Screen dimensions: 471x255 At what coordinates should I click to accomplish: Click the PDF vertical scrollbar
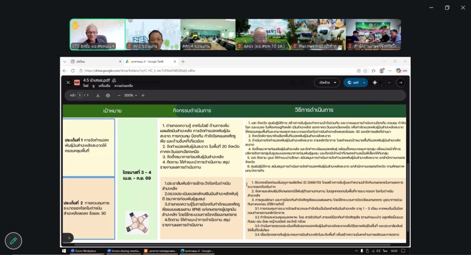pos(408,197)
